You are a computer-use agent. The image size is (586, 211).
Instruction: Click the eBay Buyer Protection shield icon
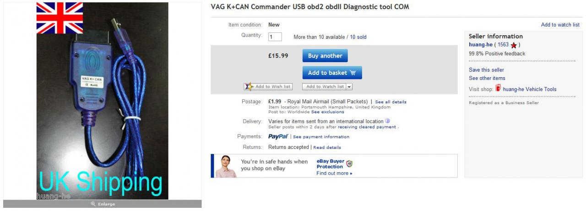click(x=350, y=164)
